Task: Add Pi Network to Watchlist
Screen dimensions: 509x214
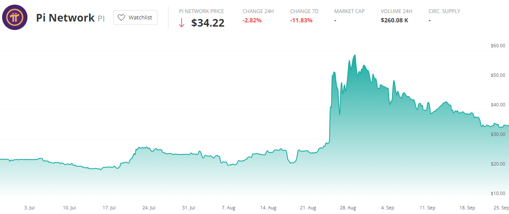Action: click(x=135, y=18)
